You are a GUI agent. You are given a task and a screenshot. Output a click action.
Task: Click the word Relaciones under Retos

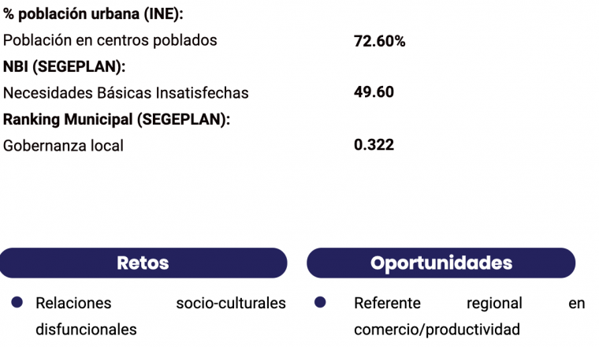[73, 303]
